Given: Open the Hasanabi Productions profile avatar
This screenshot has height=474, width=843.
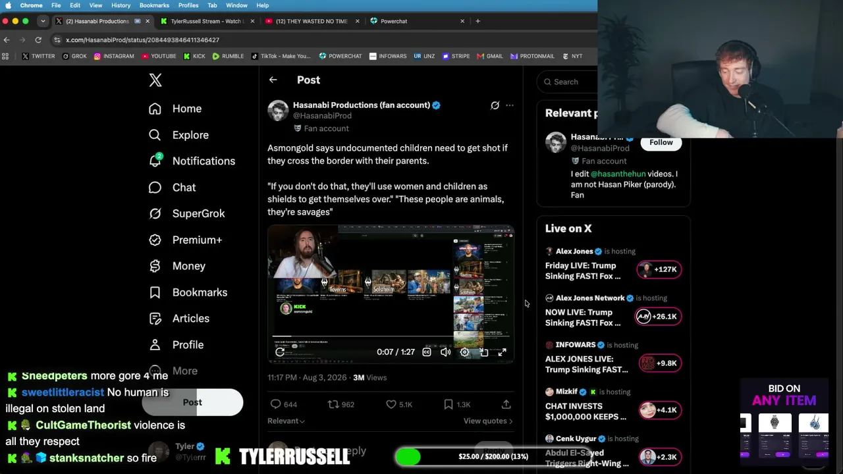Looking at the screenshot, I should (x=278, y=111).
